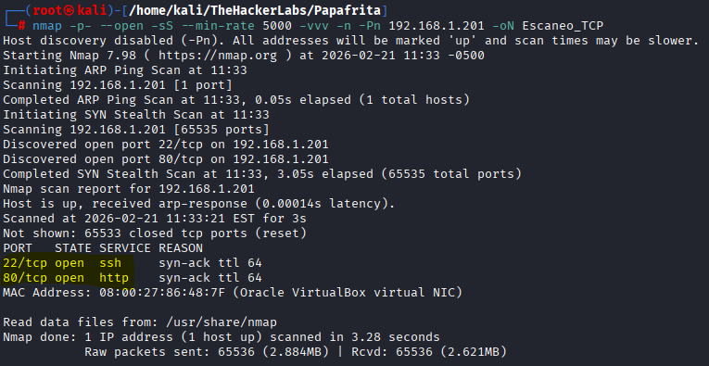
Task: Click the nmap command word
Action: tap(47, 26)
